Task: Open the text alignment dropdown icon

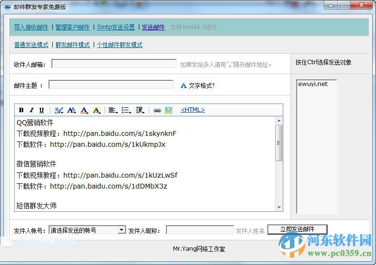Action: coord(113,110)
